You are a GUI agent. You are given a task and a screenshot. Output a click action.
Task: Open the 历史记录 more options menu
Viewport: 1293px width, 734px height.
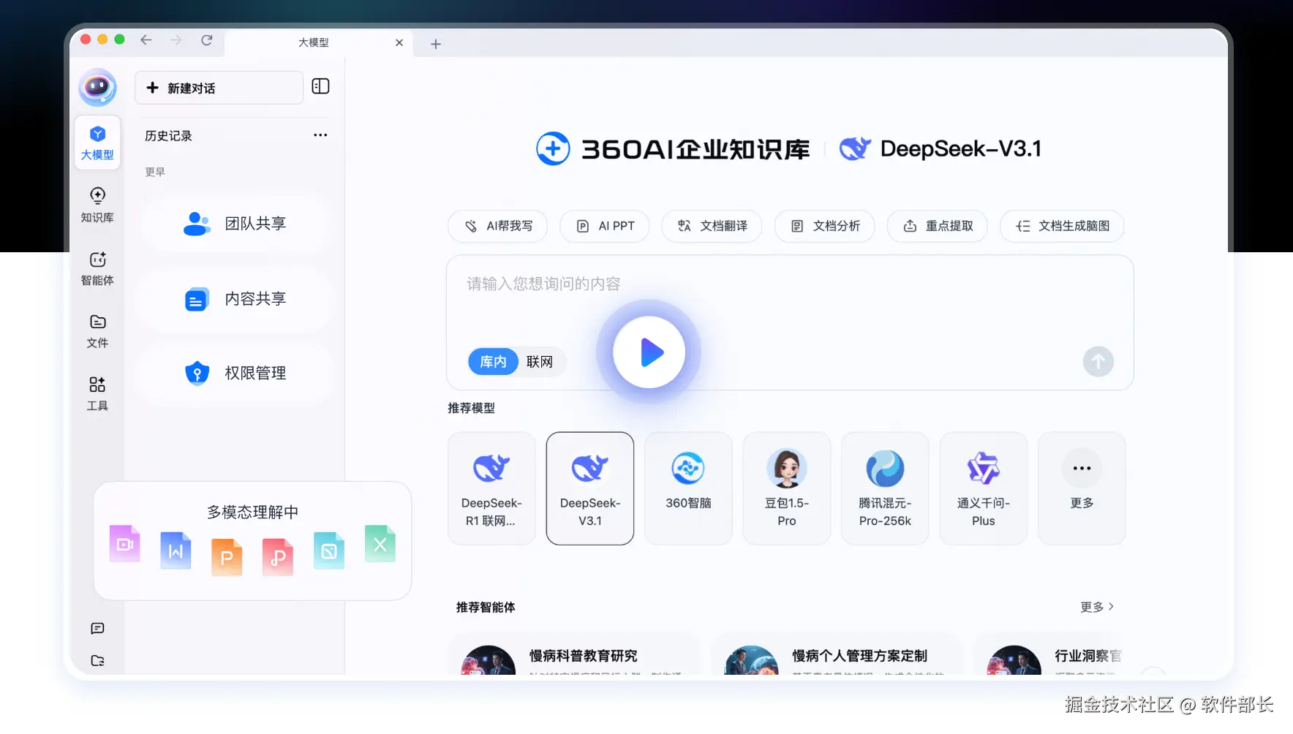point(320,135)
